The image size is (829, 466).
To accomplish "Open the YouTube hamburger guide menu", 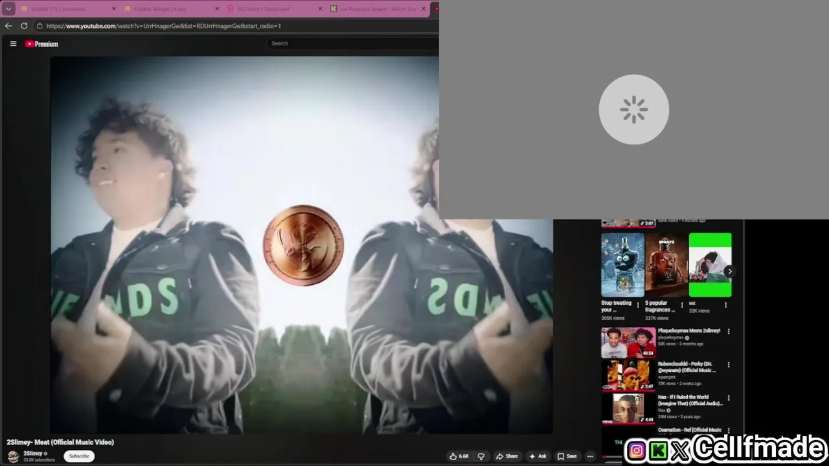I will (x=13, y=44).
